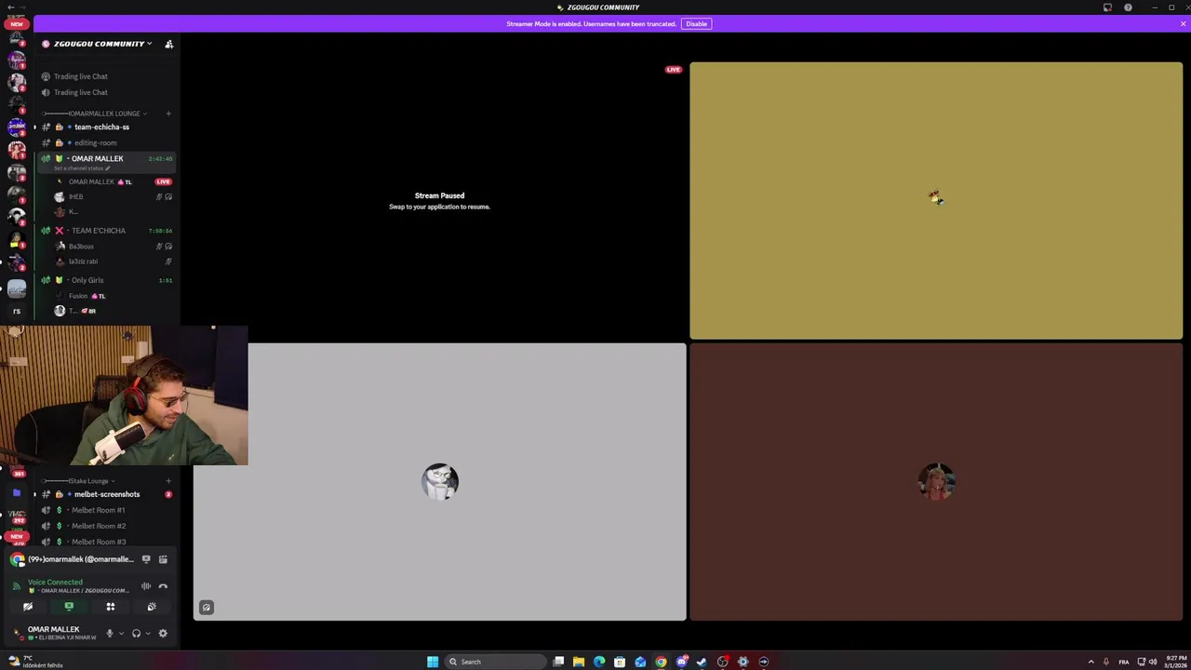
Task: Open Microsoft Edge from the taskbar
Action: click(x=599, y=662)
